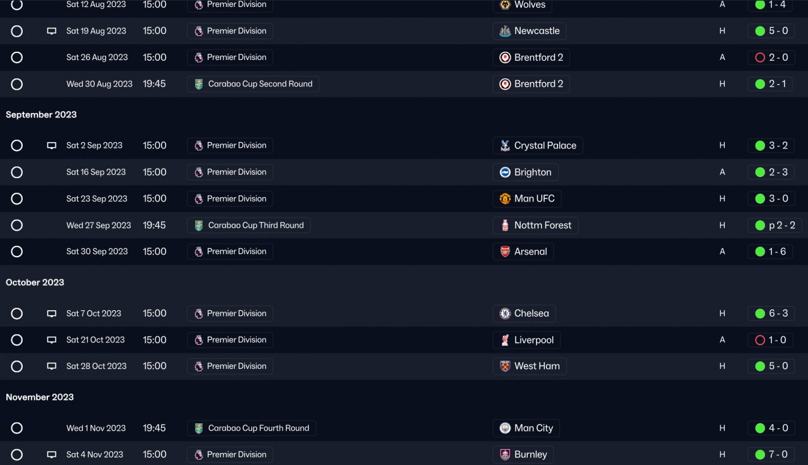The height and width of the screenshot is (465, 808).
Task: Select the radio circle for Sat 26 Aug fixture
Action: [17, 57]
